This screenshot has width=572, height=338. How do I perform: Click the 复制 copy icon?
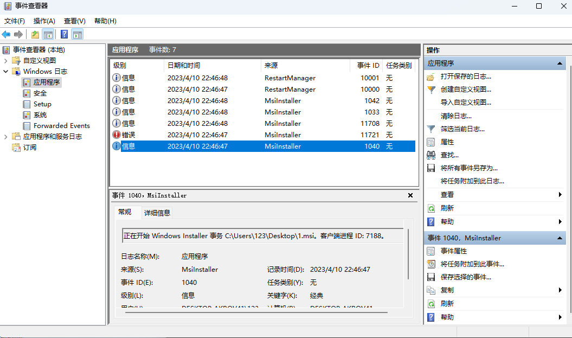(431, 291)
